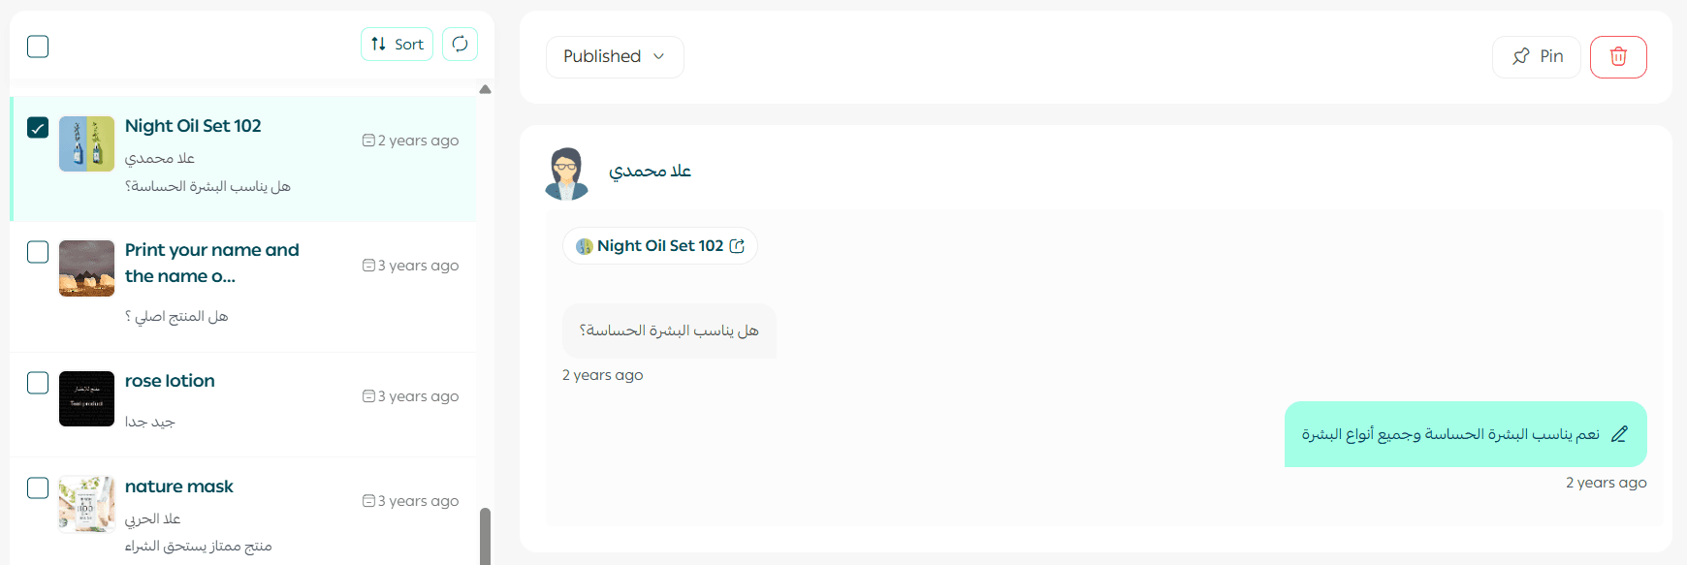The width and height of the screenshot is (1687, 565).
Task: Uncheck the Night Oil Set 102 checkbox
Action: pyautogui.click(x=38, y=127)
